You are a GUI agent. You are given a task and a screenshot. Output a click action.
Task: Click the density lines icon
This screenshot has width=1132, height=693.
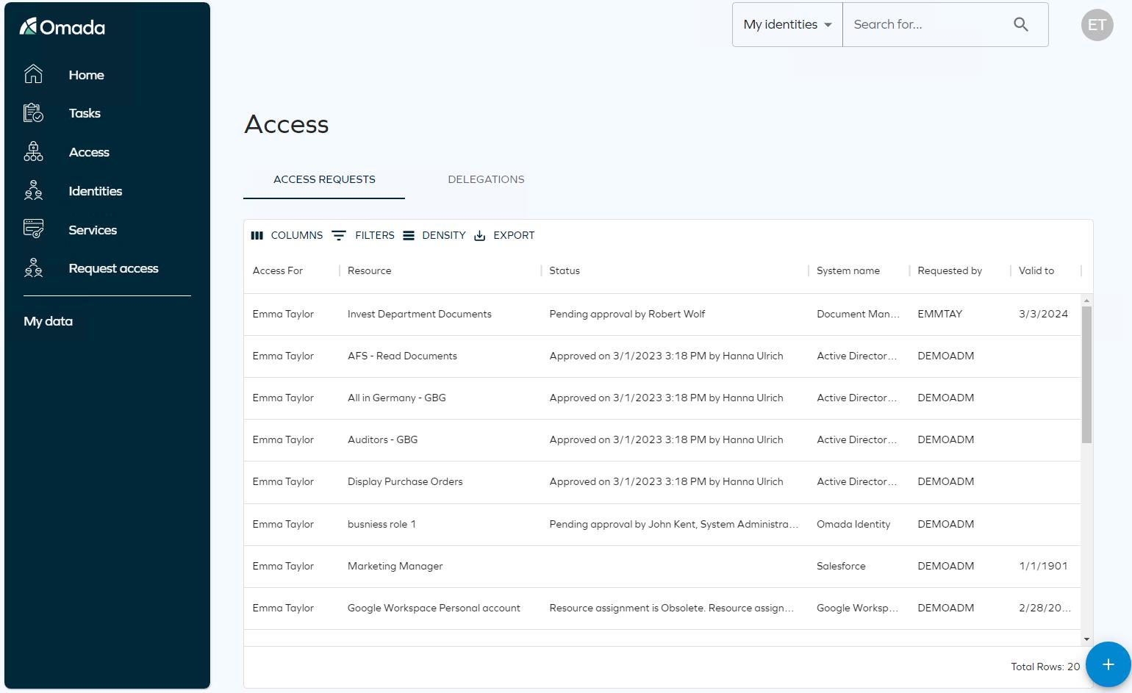[x=409, y=235]
